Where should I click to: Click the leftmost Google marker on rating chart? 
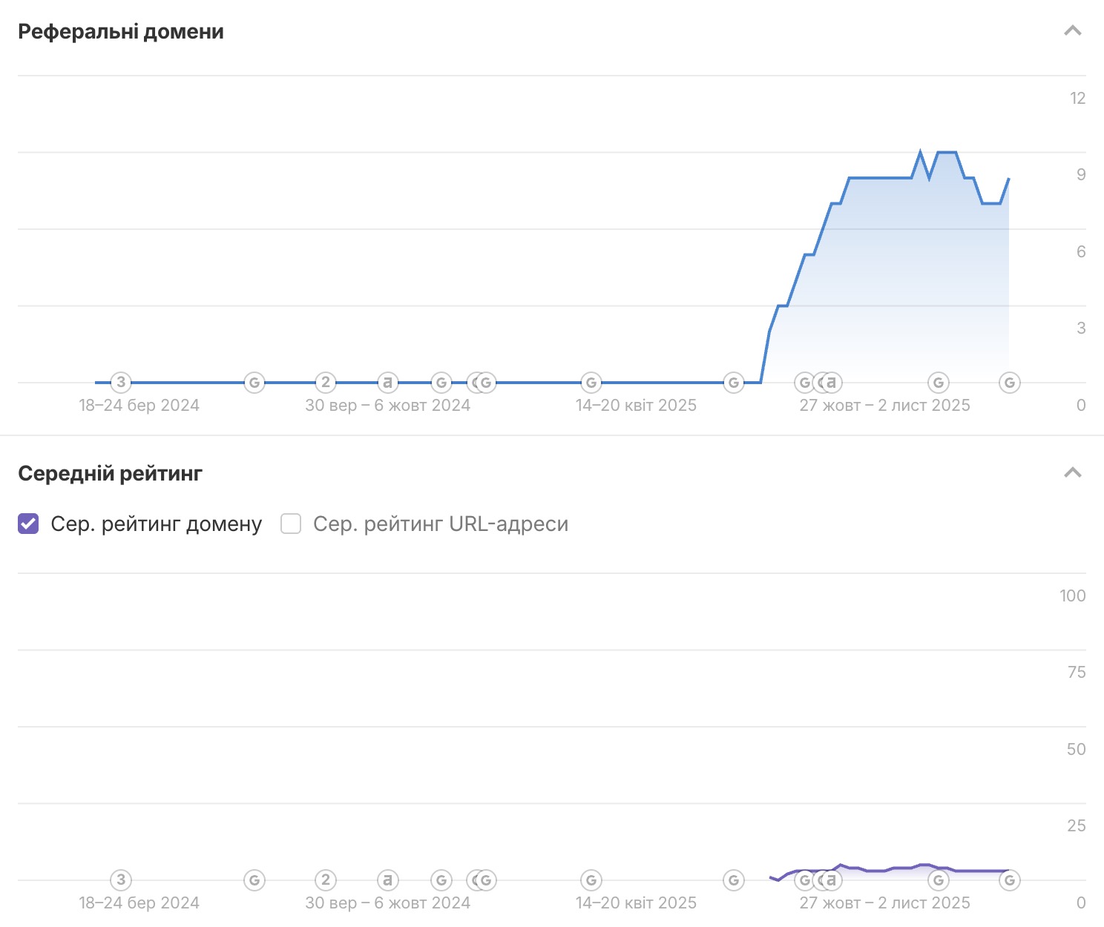(x=254, y=880)
